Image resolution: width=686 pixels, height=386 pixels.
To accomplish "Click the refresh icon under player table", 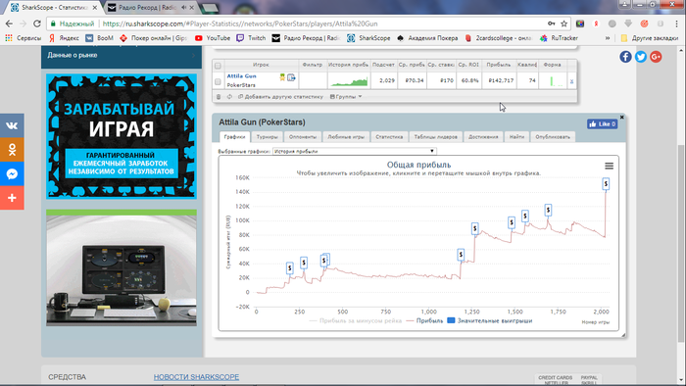I will pos(229,97).
